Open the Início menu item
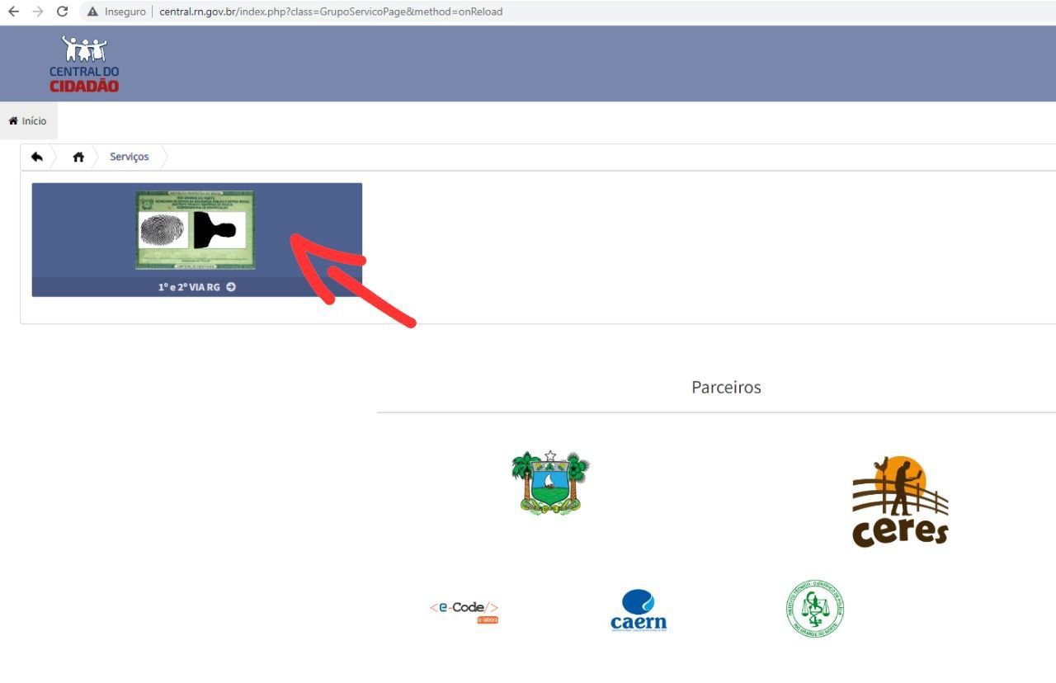This screenshot has height=683, width=1056. click(34, 121)
